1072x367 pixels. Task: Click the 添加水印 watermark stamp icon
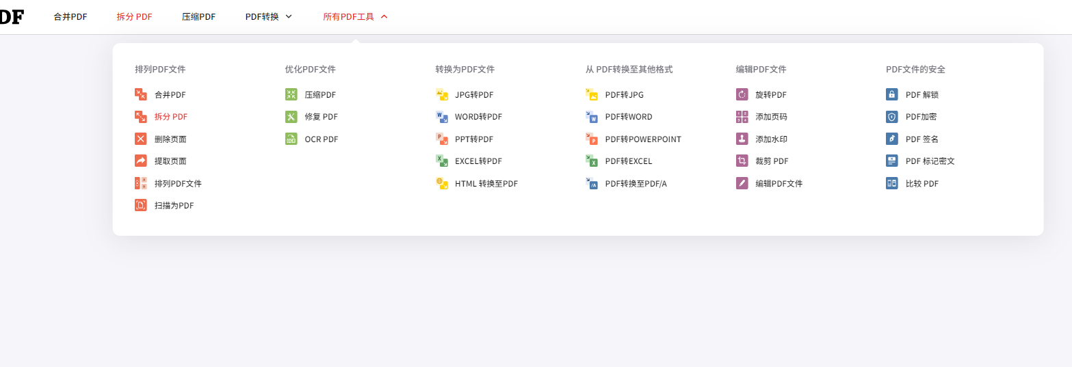(742, 139)
